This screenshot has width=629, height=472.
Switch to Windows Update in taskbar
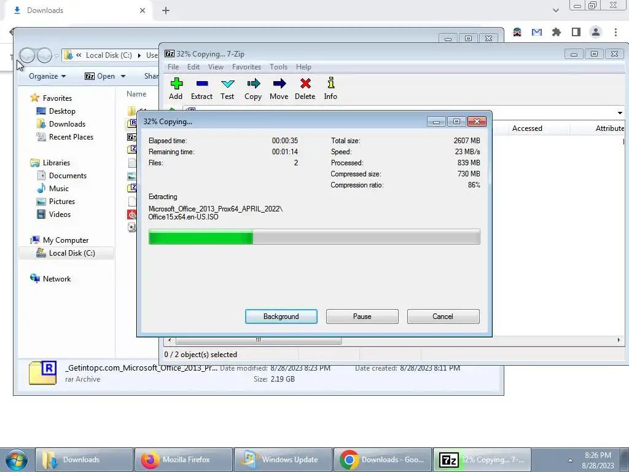coord(283,460)
